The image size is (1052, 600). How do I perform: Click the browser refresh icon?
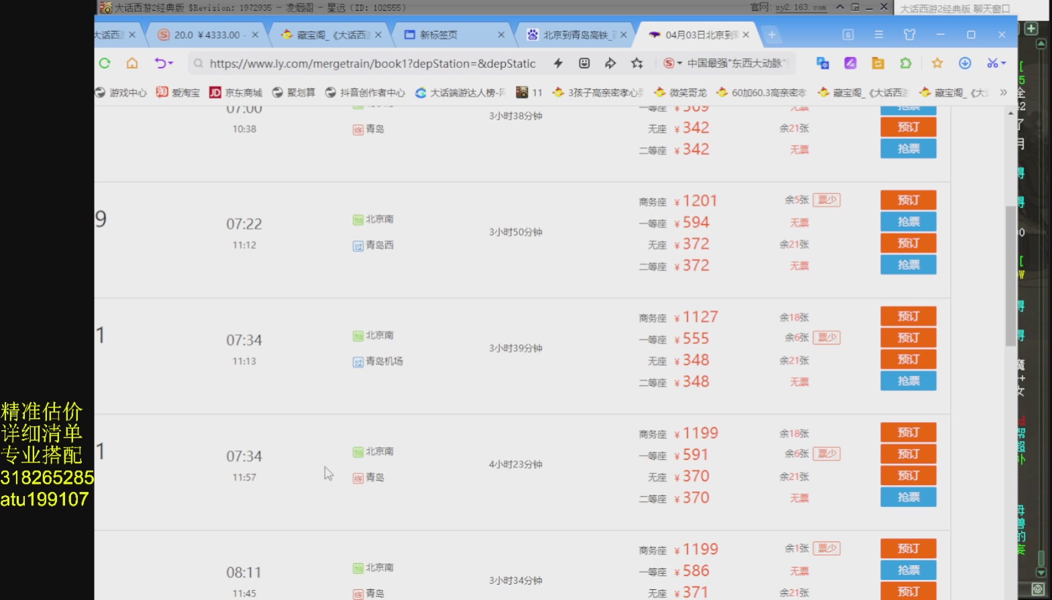coord(105,63)
